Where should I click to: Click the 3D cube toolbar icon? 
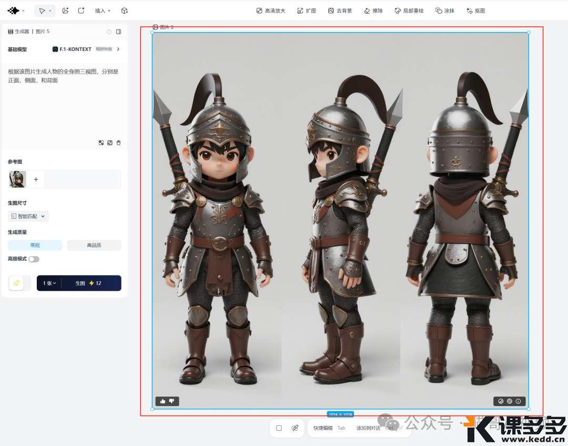coord(124,11)
